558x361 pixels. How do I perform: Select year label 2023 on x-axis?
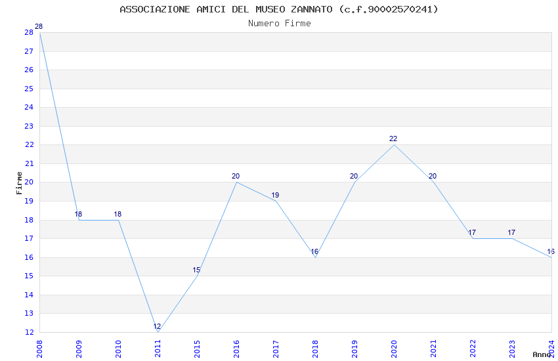512,349
